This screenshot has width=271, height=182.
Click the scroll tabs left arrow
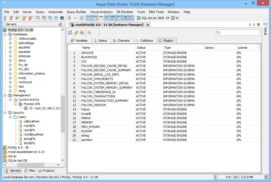click(250, 25)
